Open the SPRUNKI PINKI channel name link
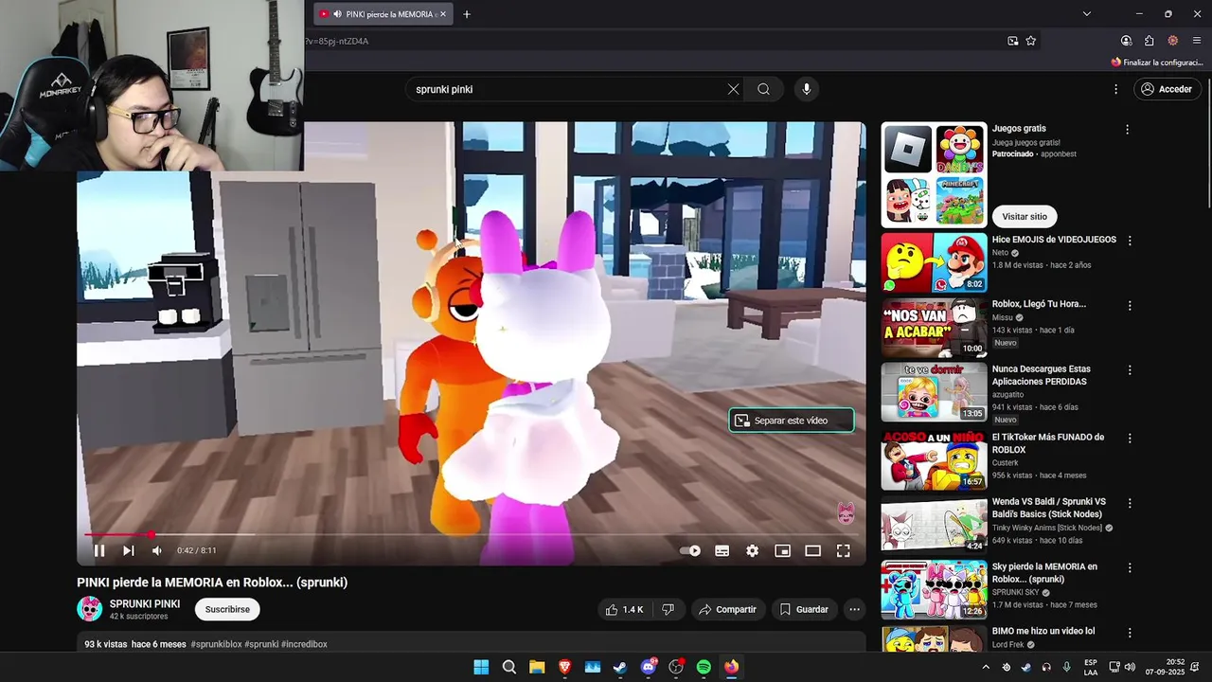1212x682 pixels. point(145,603)
